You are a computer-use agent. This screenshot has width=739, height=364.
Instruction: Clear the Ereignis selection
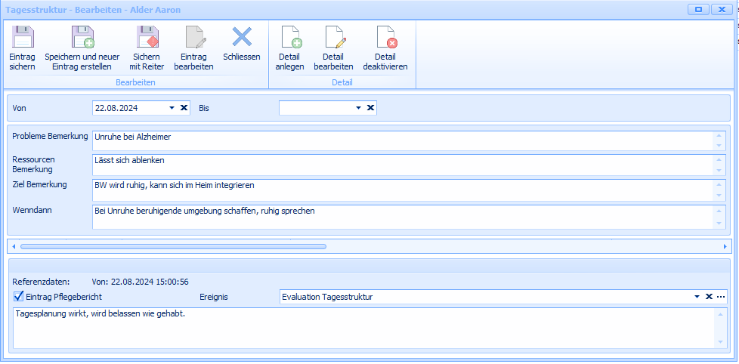point(709,297)
